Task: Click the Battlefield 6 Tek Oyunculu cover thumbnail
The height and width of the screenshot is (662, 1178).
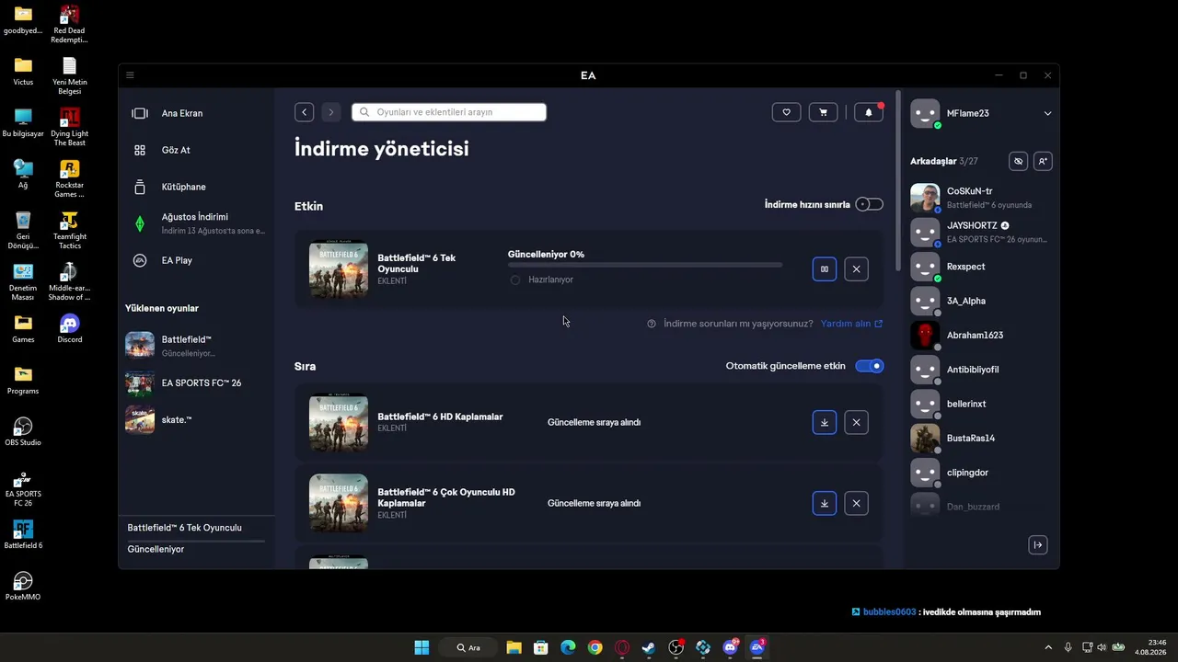Action: [x=339, y=269]
